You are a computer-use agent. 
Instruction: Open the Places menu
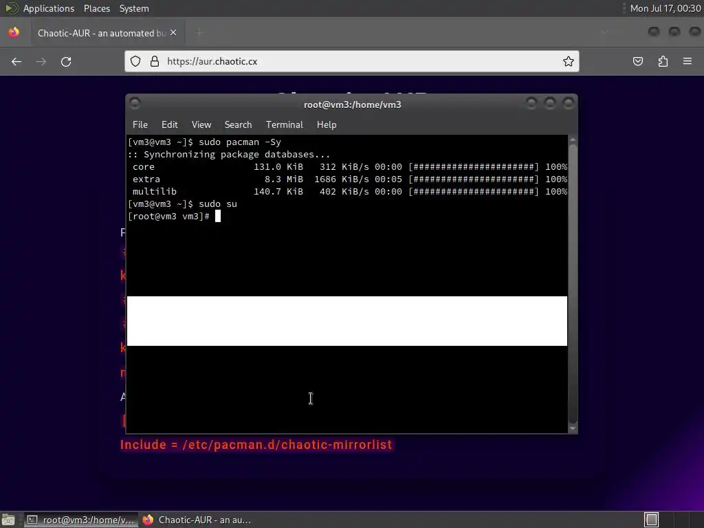pyautogui.click(x=96, y=8)
